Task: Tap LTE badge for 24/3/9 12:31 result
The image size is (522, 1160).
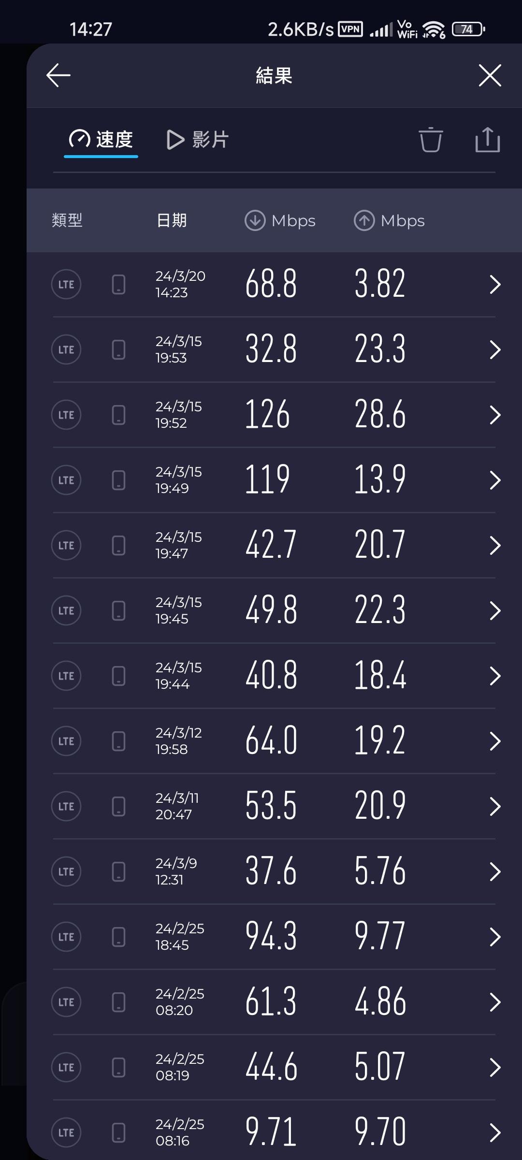Action: 66,871
